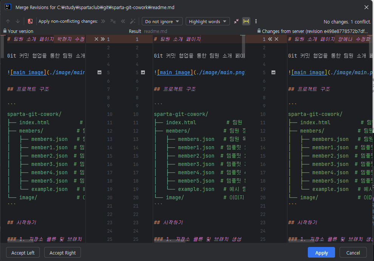Click image preview gutter icon in Result pane
374x261 pixels.
(x=143, y=72)
